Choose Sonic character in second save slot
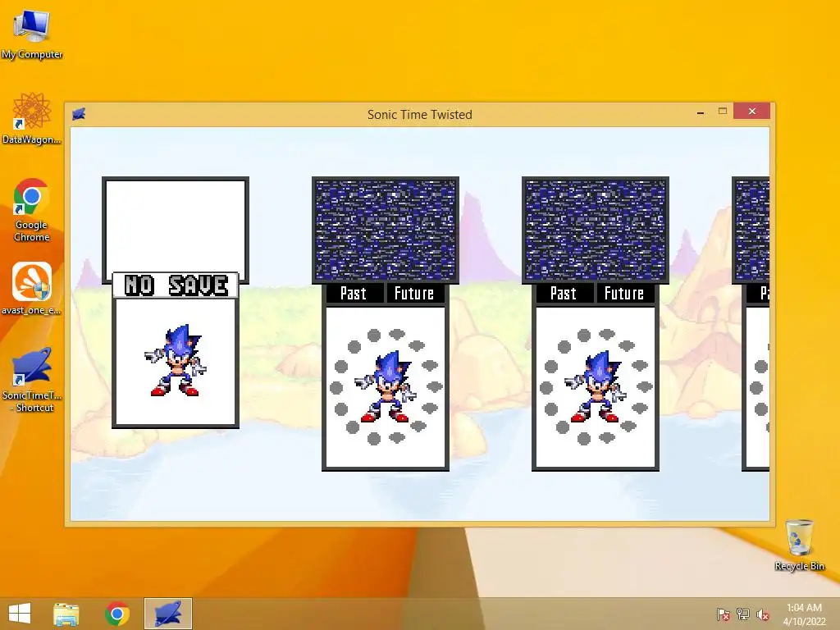 386,387
